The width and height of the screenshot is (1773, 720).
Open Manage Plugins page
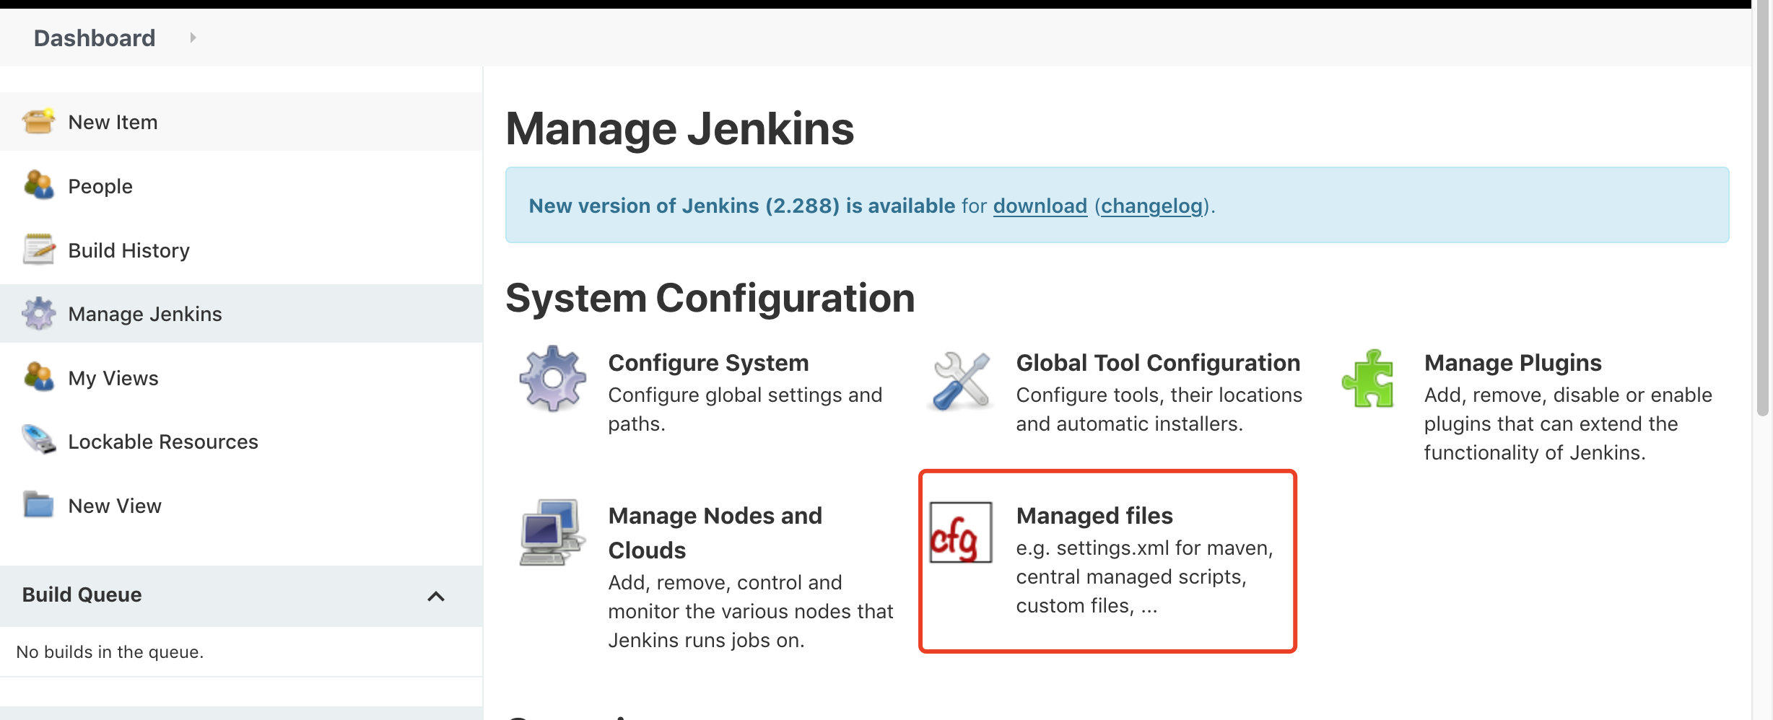[x=1512, y=363]
